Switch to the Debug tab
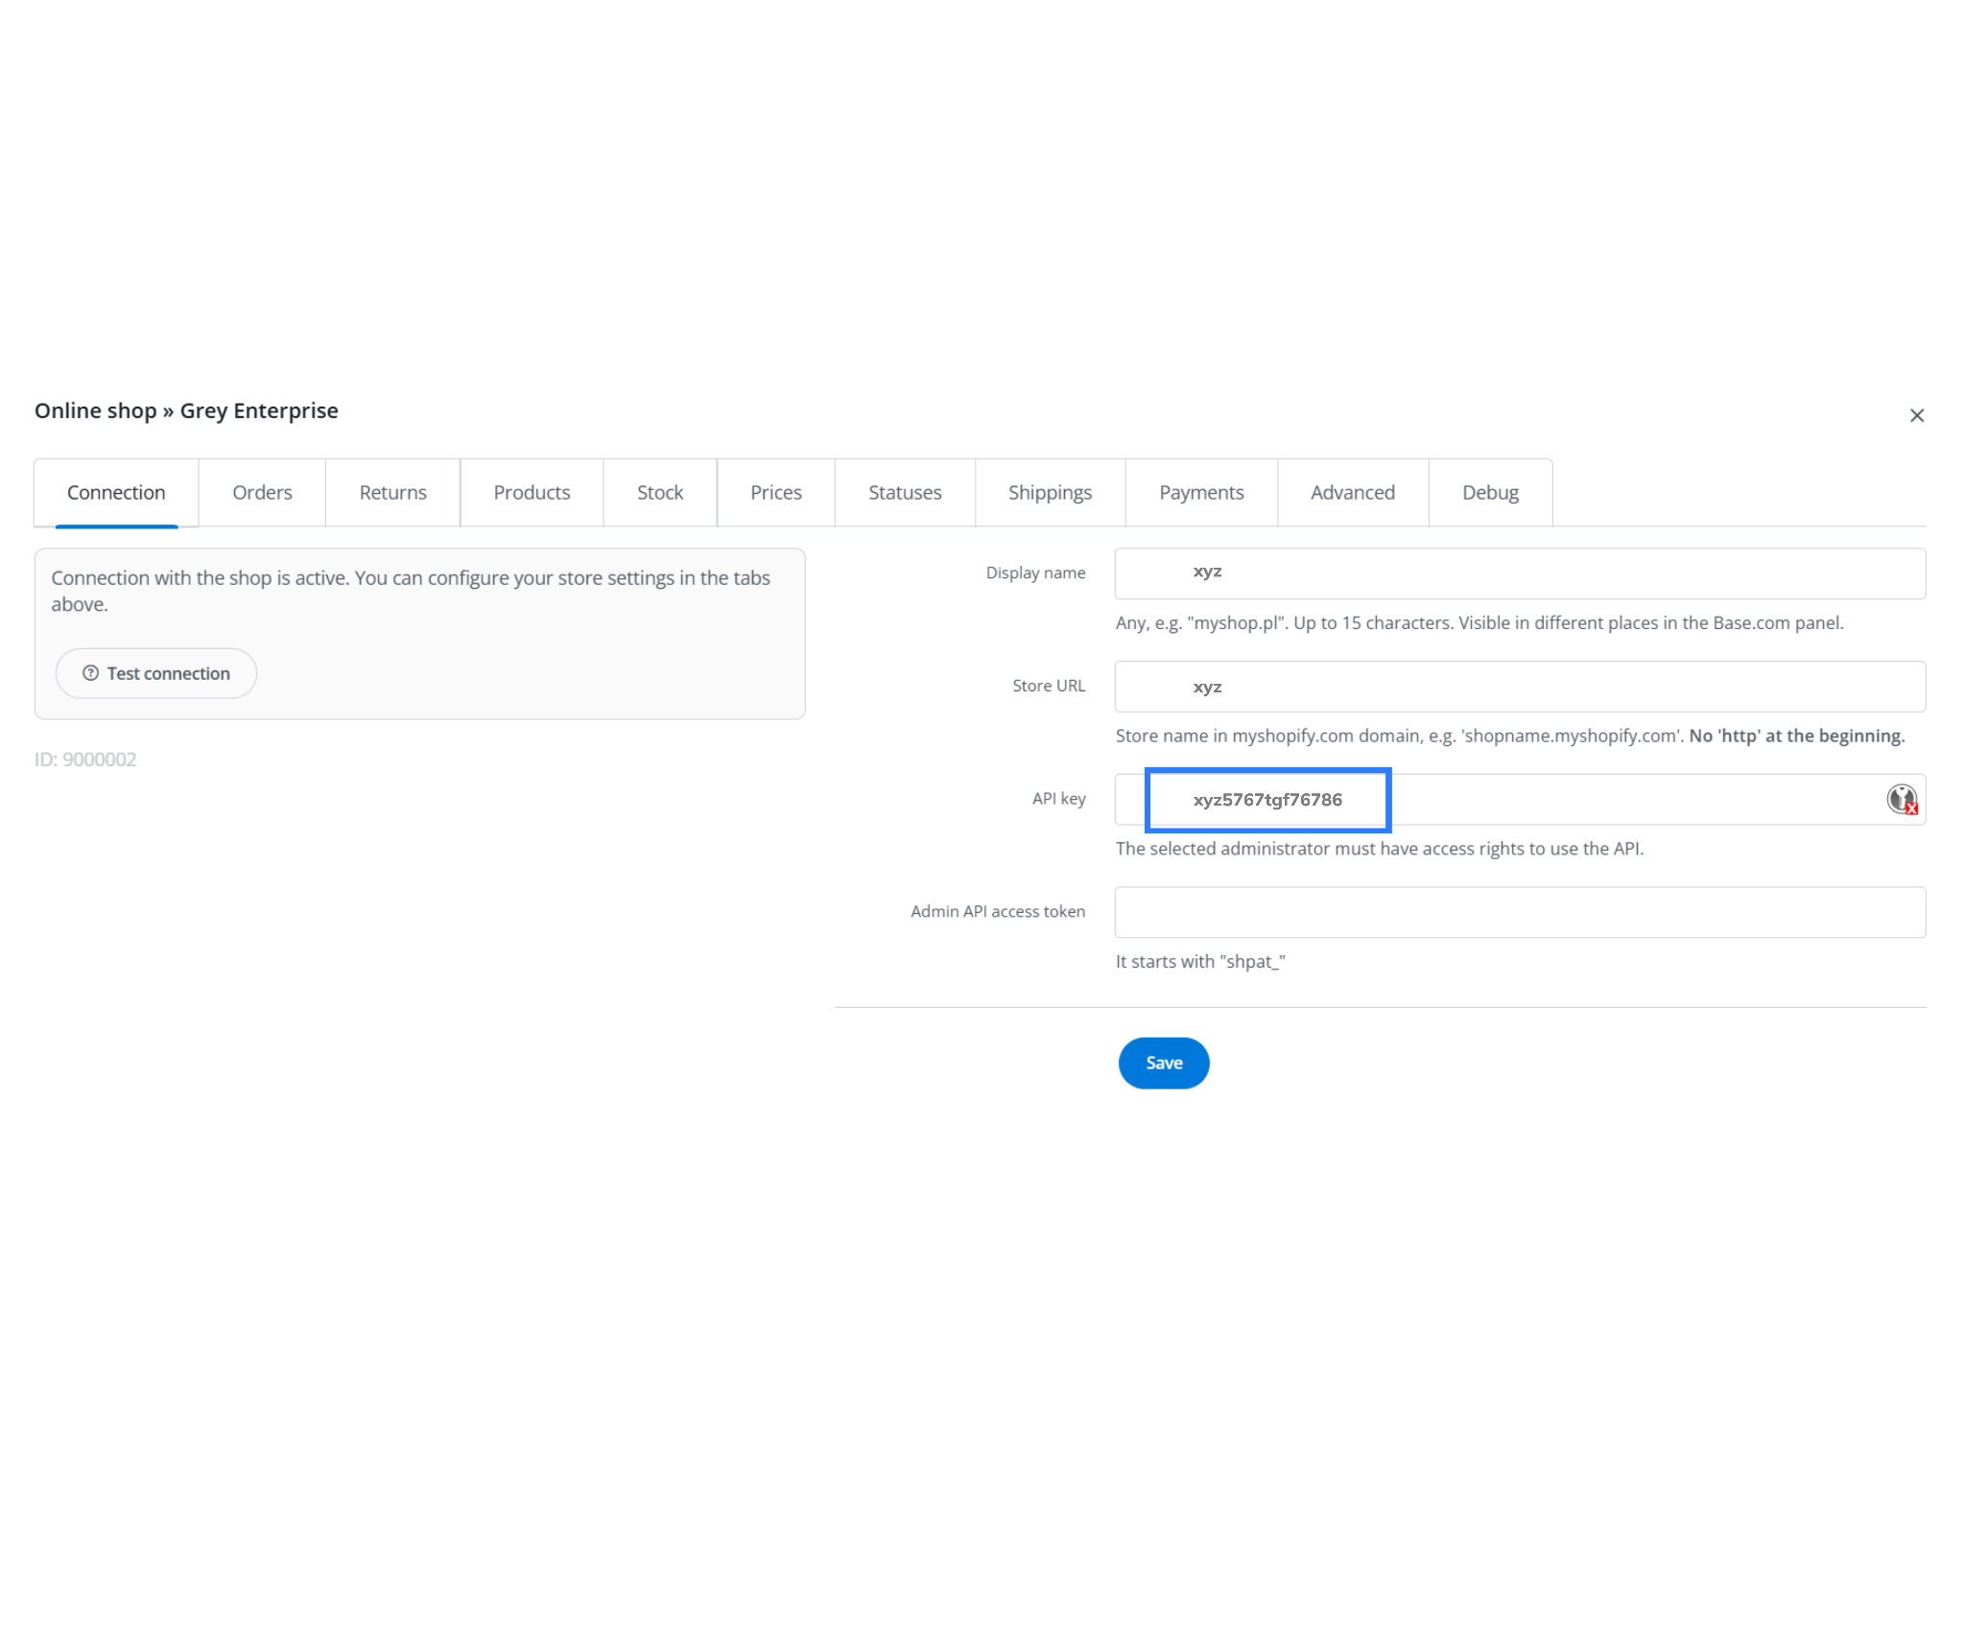 pyautogui.click(x=1490, y=493)
